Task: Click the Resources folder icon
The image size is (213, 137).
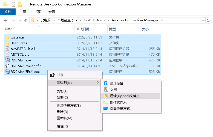Action: (x=7, y=43)
